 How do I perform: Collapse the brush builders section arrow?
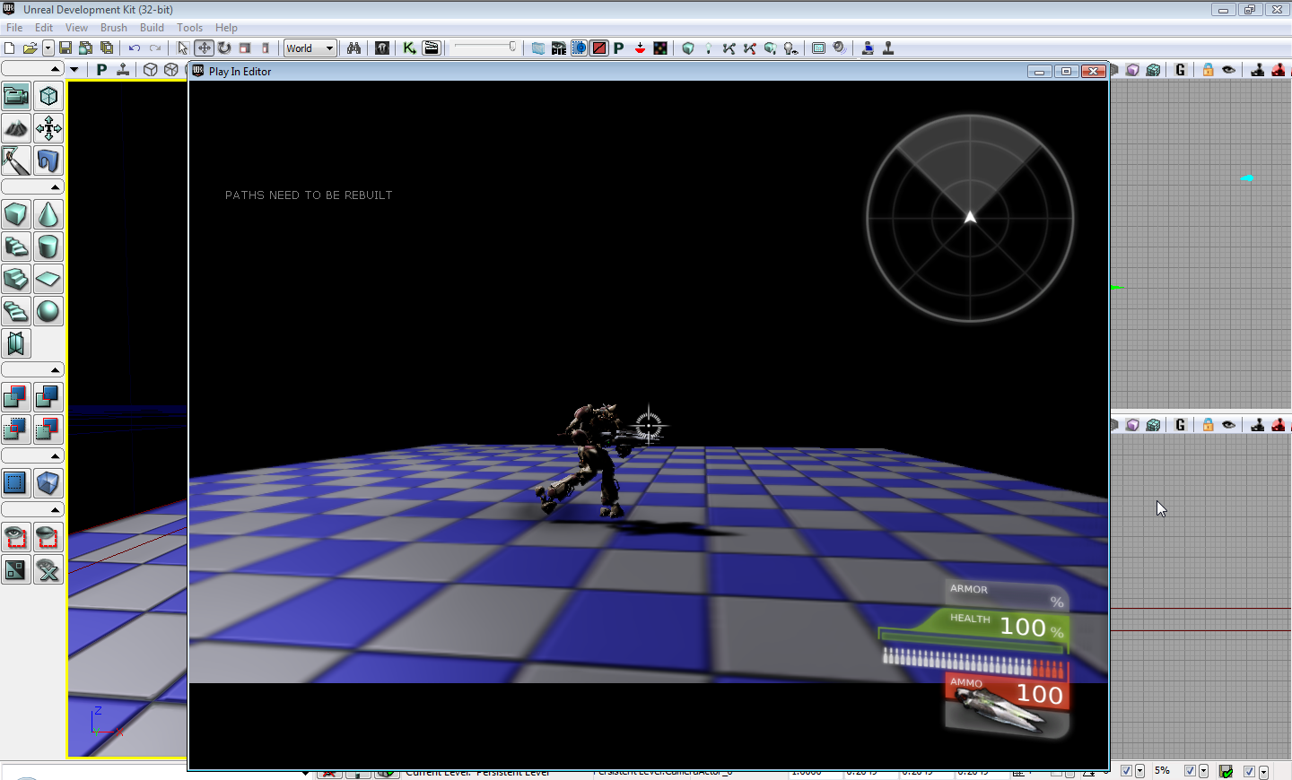tap(55, 187)
